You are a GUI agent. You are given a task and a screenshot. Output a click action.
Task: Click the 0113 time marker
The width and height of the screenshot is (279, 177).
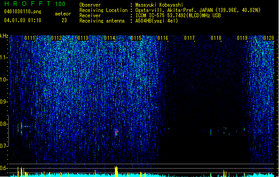tap(83, 38)
